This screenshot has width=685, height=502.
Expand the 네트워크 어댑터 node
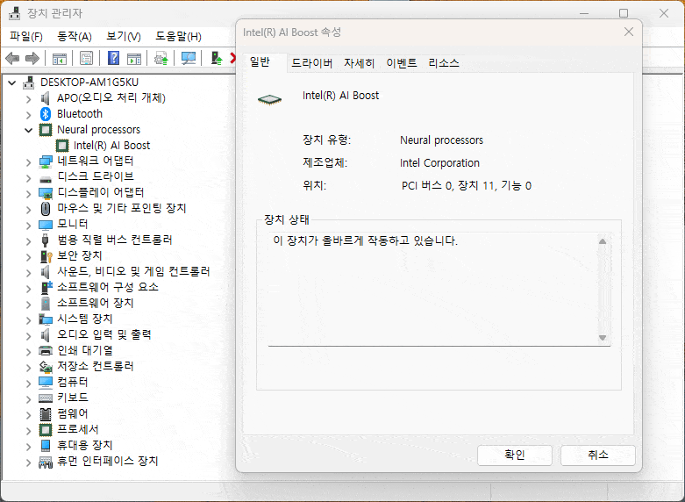pyautogui.click(x=29, y=161)
